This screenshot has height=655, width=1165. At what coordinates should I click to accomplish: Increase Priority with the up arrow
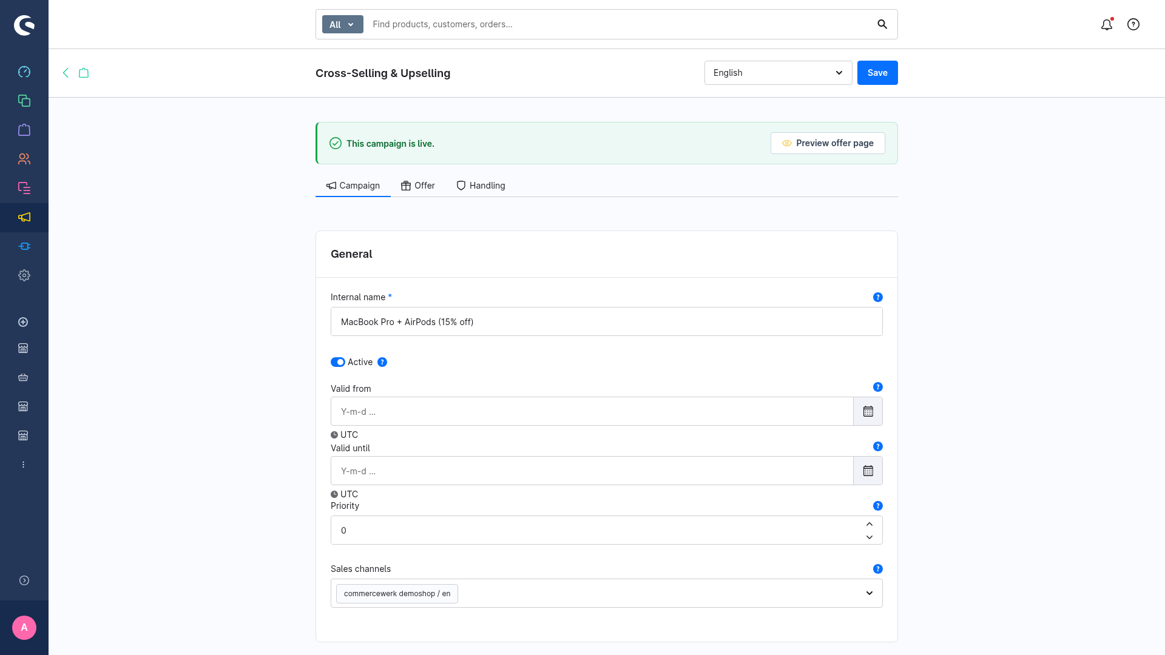click(870, 524)
